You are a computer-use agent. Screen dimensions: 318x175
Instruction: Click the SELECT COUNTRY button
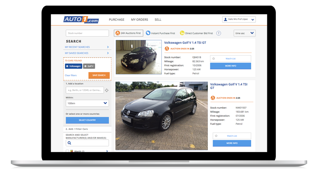pyautogui.click(x=87, y=120)
